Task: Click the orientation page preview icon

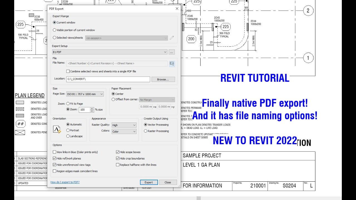Action: point(57,129)
